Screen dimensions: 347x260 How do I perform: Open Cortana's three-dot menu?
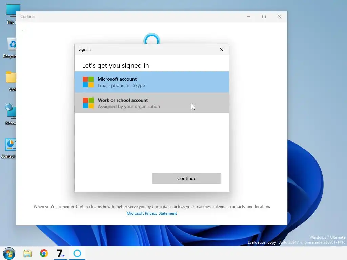pos(24,30)
